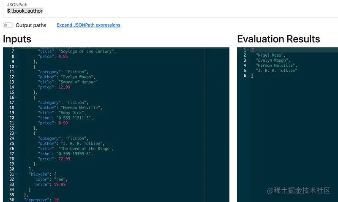Collapse the object starting at line 16

pyautogui.click(x=16, y=98)
